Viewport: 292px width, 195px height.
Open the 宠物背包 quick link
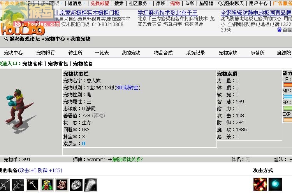[58, 64]
